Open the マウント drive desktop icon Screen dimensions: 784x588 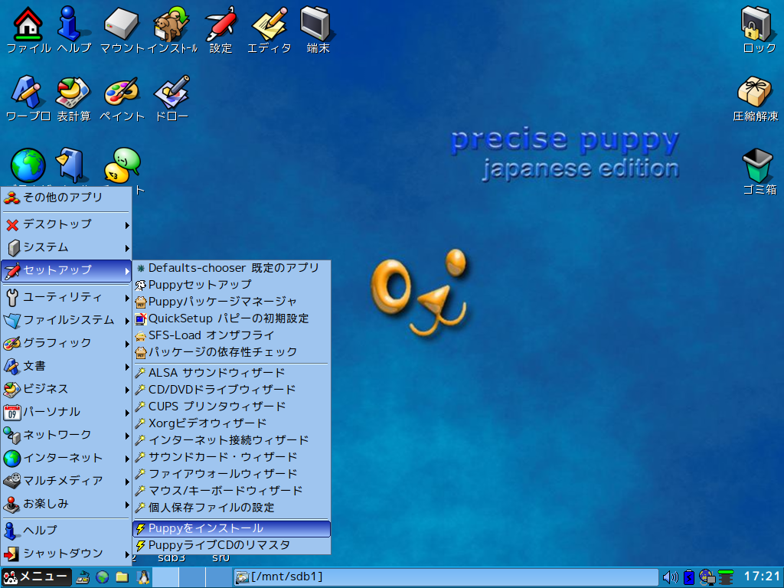[121, 24]
